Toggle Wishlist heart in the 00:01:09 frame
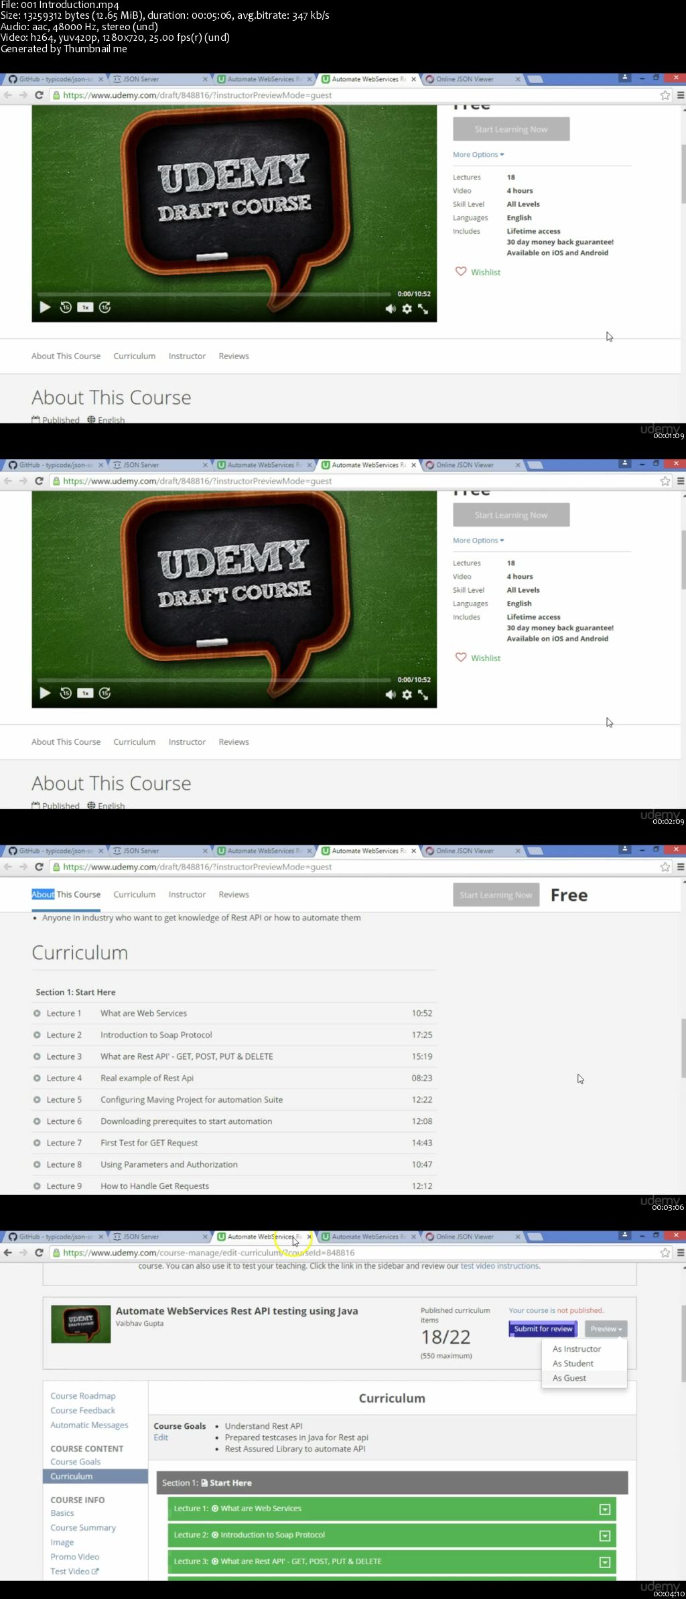The image size is (686, 1599). coord(461,271)
